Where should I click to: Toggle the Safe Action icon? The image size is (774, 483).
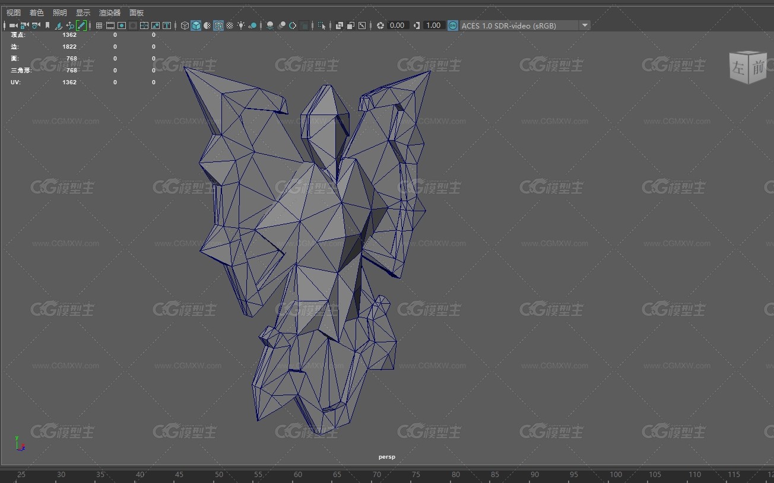click(156, 26)
